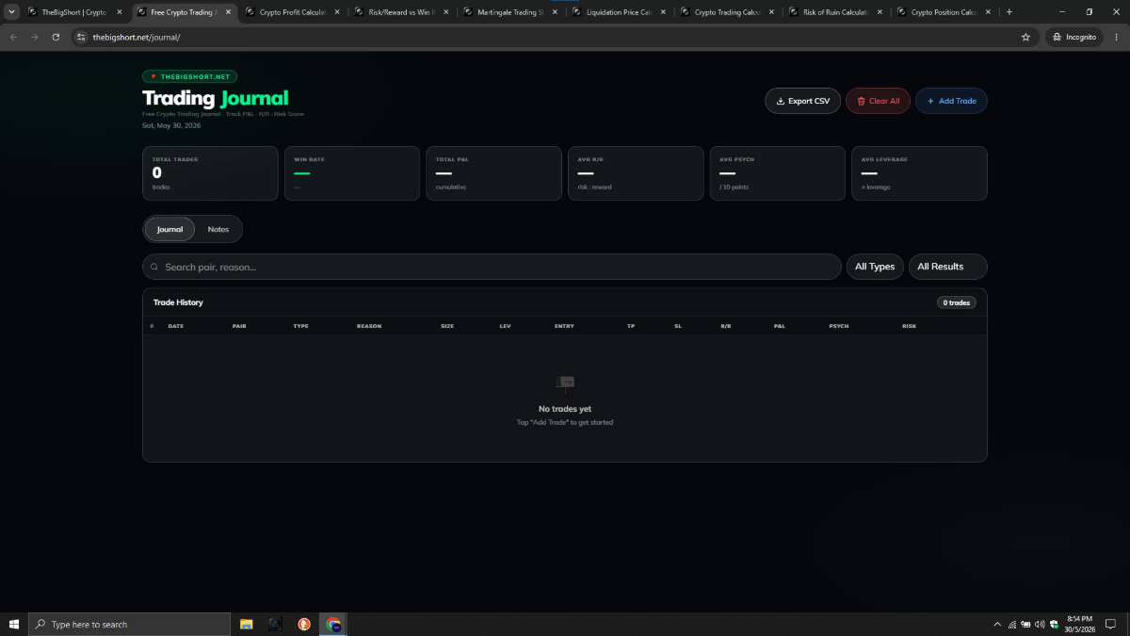The image size is (1130, 636).
Task: Click the Windows taskbar search box
Action: 130,624
